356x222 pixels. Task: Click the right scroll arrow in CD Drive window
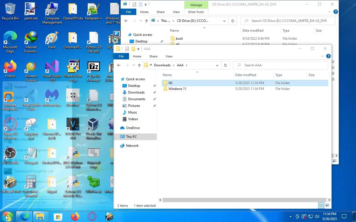(x=336, y=156)
